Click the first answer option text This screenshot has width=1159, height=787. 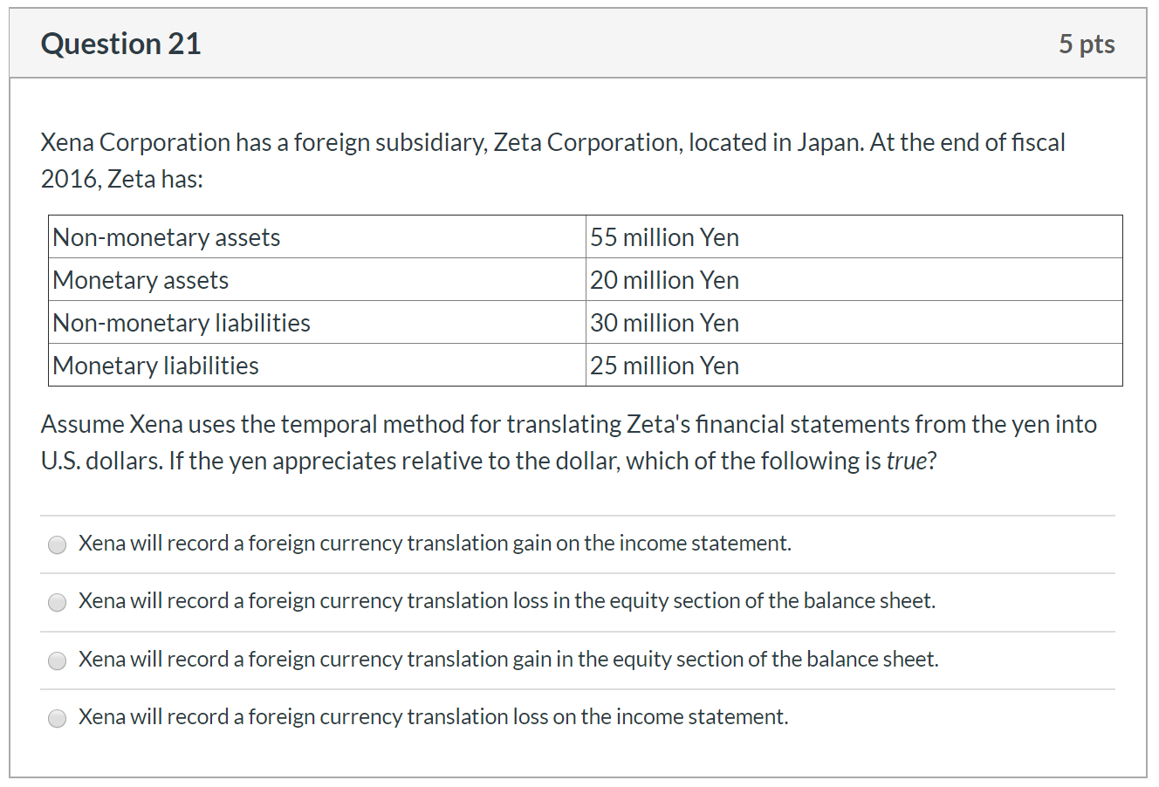[x=435, y=543]
